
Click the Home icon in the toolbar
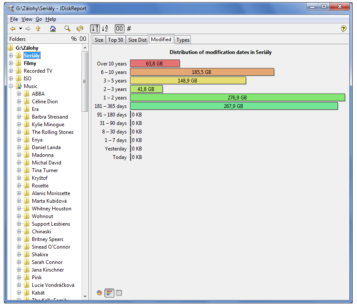point(53,28)
